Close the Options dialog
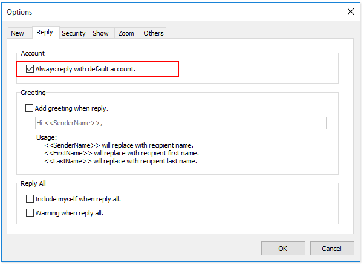This screenshot has width=364, height=265. click(351, 11)
